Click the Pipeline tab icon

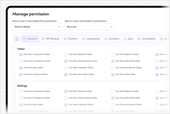[x=65, y=39]
